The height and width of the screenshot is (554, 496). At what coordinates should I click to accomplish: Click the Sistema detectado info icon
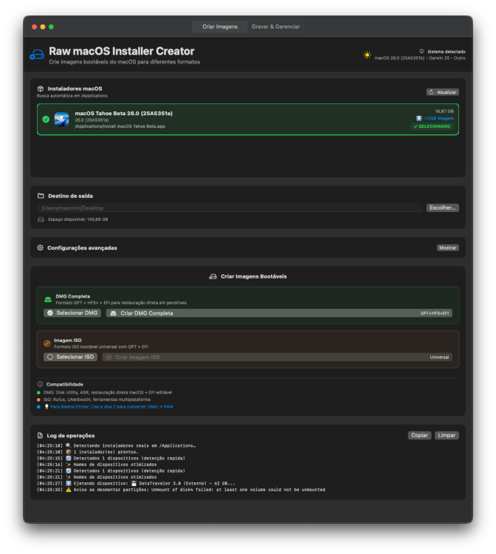coord(421,51)
